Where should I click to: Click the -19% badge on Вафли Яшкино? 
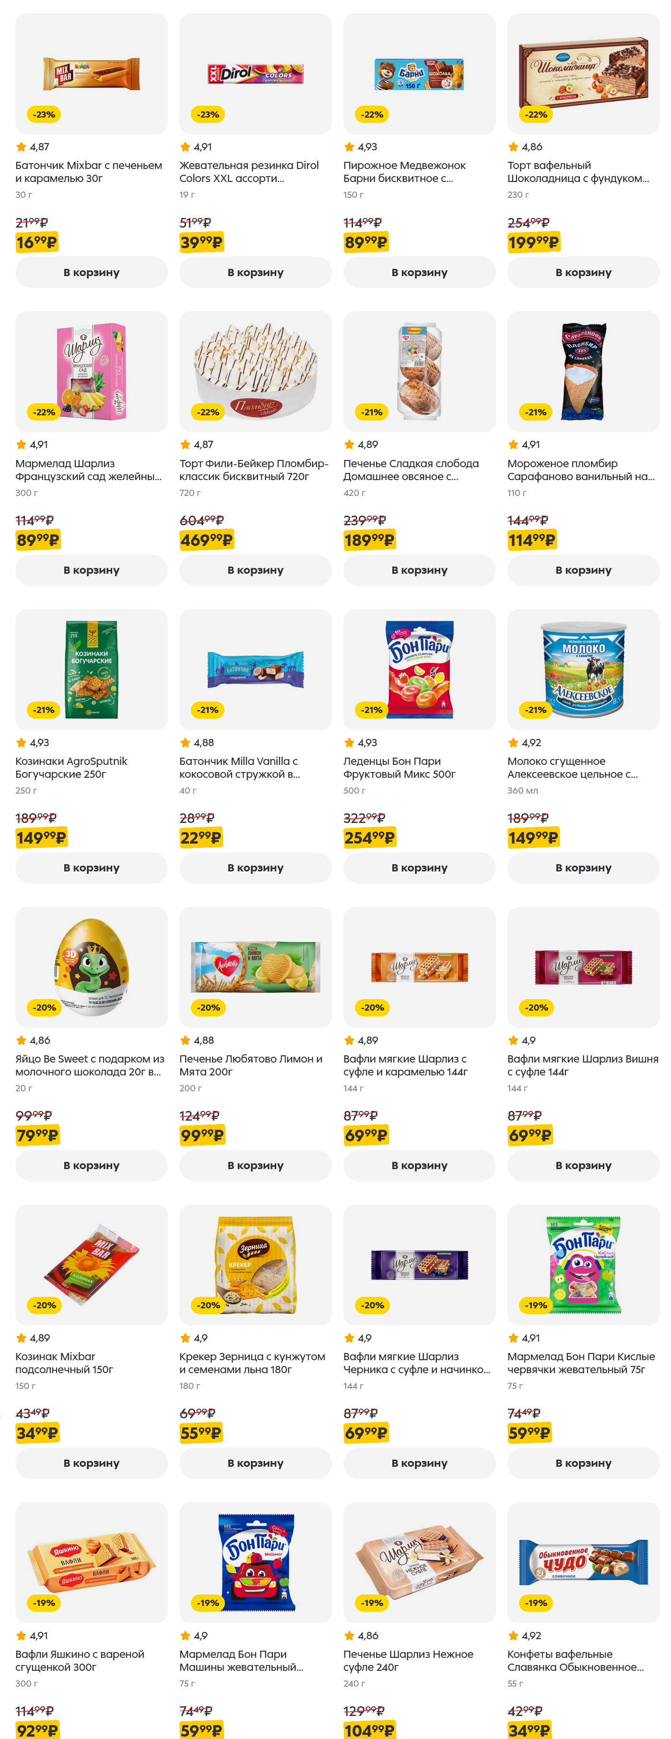pyautogui.click(x=44, y=1603)
